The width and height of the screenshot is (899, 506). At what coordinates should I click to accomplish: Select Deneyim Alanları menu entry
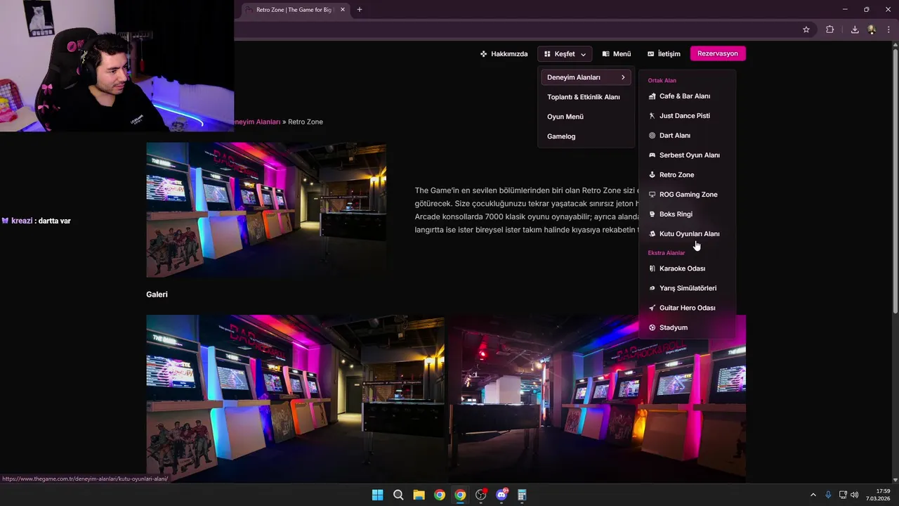coord(586,77)
